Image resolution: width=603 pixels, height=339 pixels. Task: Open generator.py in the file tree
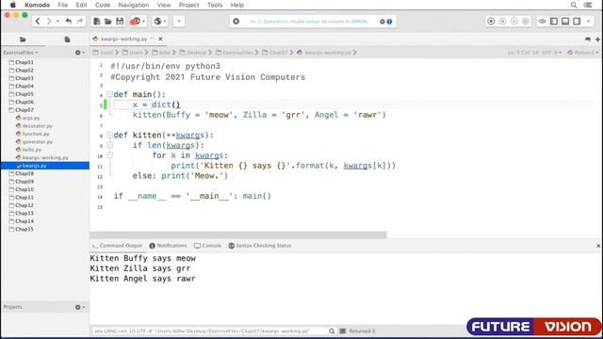[38, 142]
